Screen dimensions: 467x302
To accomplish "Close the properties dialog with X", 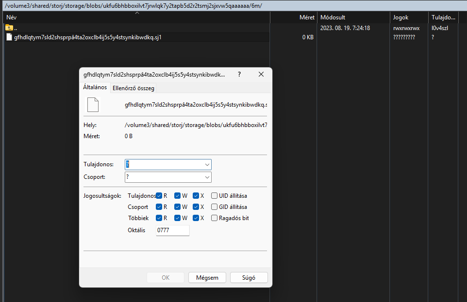I will tap(261, 75).
